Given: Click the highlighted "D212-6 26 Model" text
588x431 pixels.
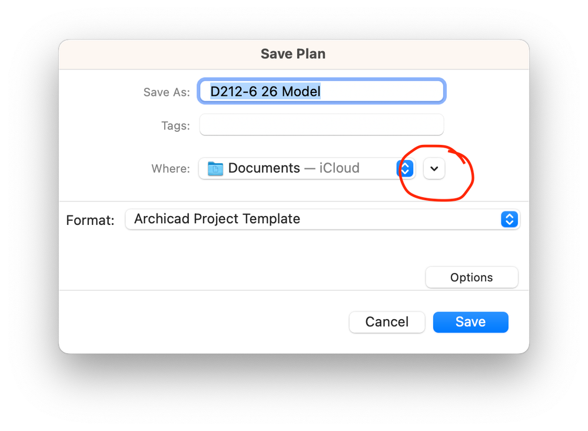Looking at the screenshot, I should point(265,91).
